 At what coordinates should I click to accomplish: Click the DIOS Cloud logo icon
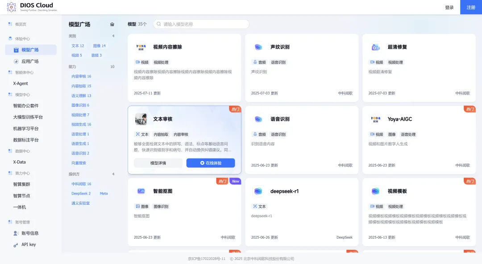pos(11,7)
